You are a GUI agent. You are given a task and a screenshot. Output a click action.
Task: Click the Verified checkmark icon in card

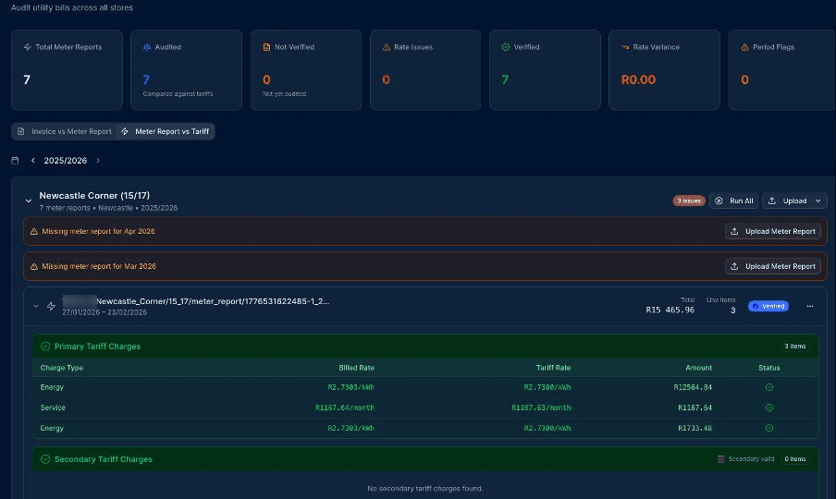[506, 47]
